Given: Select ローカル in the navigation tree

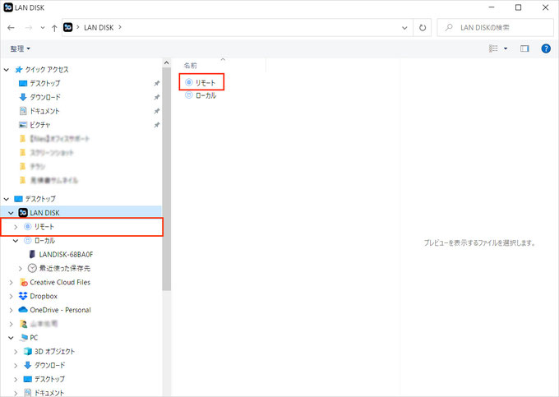Looking at the screenshot, I should [44, 241].
